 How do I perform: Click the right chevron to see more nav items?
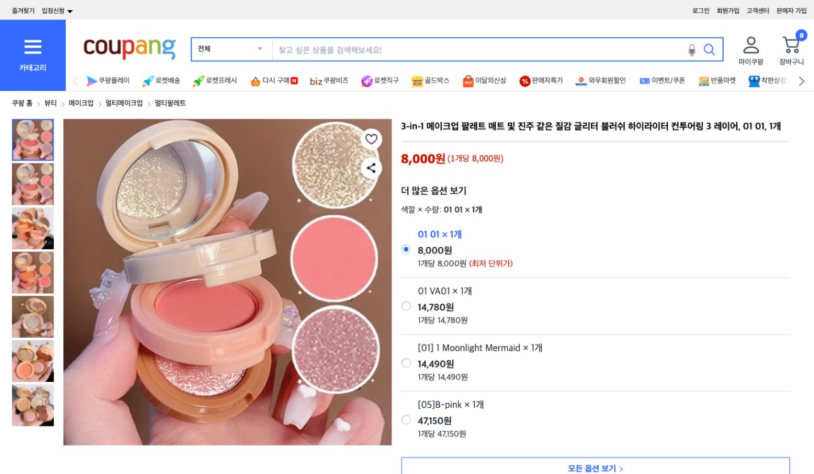pyautogui.click(x=801, y=81)
